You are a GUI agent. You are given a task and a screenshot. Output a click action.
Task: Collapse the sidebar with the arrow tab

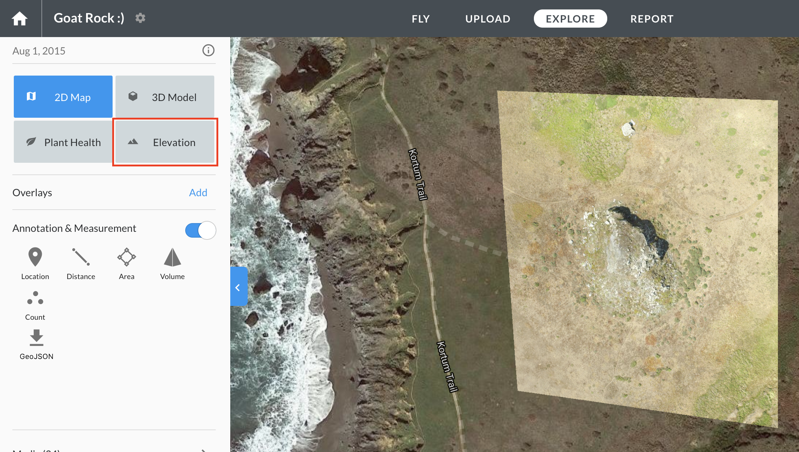pyautogui.click(x=239, y=287)
